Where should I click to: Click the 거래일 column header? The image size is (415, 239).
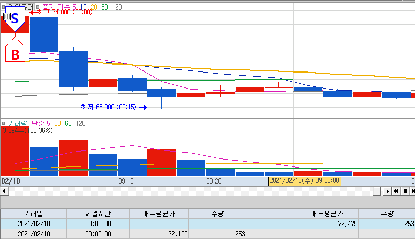click(x=33, y=213)
